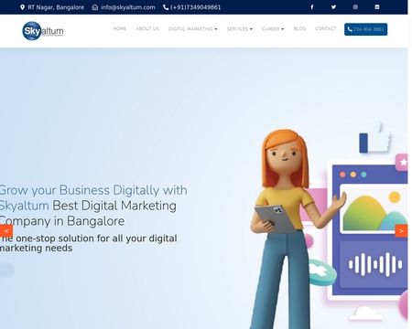Click the phone icon in top bar
Screen dimensions: 412x329
point(166,7)
